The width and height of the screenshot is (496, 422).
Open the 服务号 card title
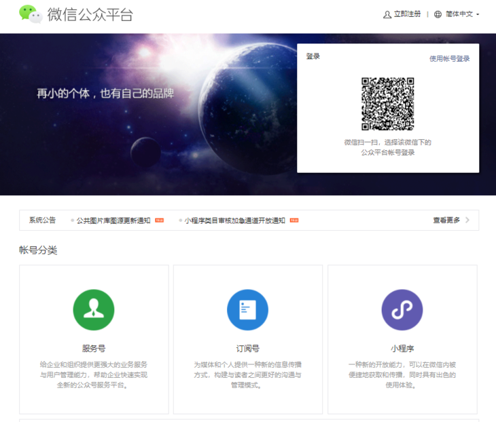click(94, 349)
